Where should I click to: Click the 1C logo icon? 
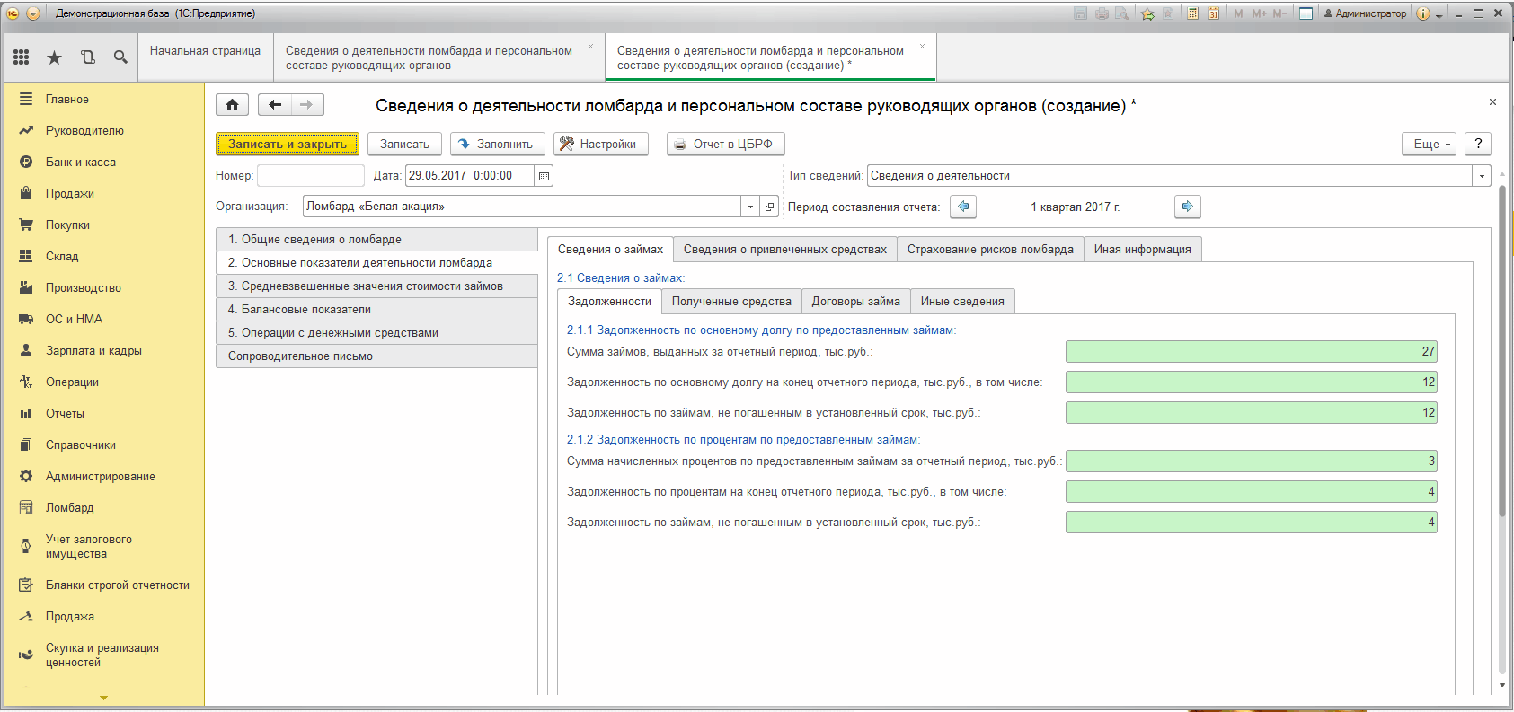pyautogui.click(x=13, y=13)
